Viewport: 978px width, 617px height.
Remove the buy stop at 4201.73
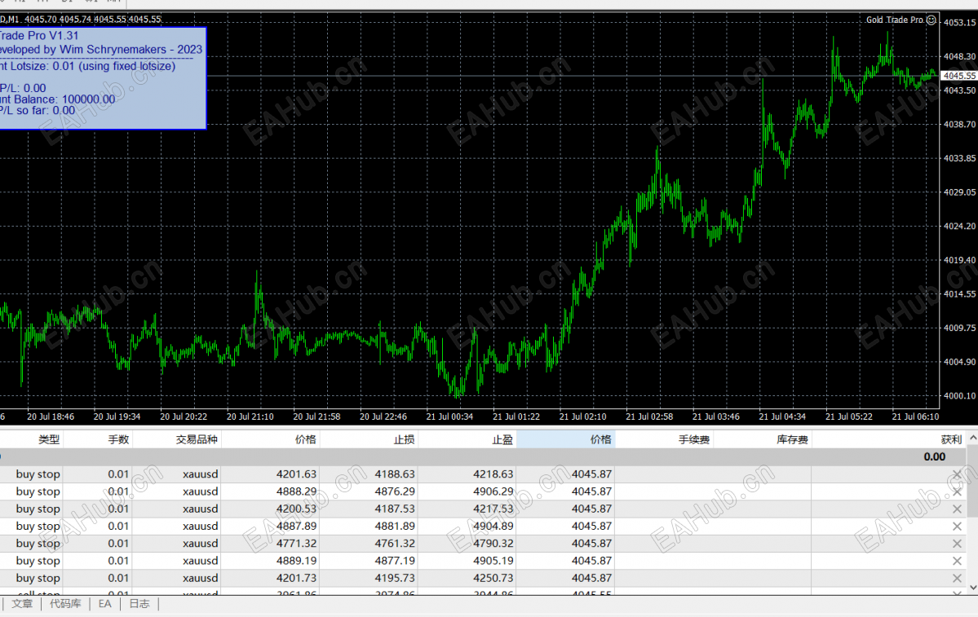click(958, 579)
